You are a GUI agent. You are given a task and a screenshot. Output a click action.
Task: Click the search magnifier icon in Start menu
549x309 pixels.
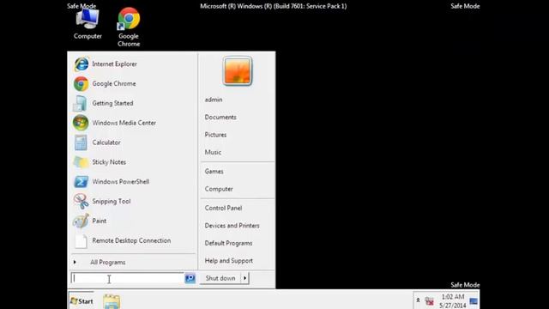pyautogui.click(x=190, y=278)
